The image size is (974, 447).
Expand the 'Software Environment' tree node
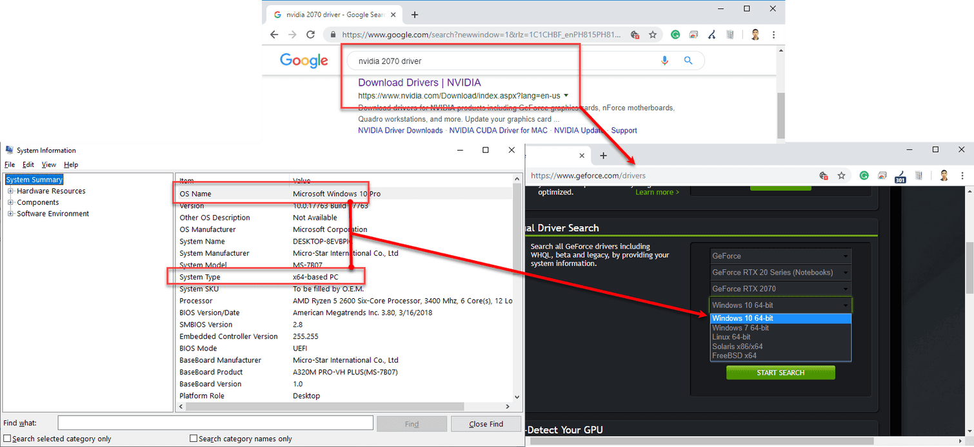point(10,214)
